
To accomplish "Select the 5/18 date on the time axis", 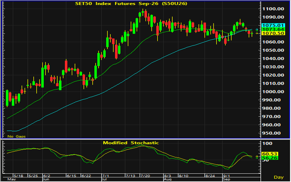I will (x=18, y=176).
